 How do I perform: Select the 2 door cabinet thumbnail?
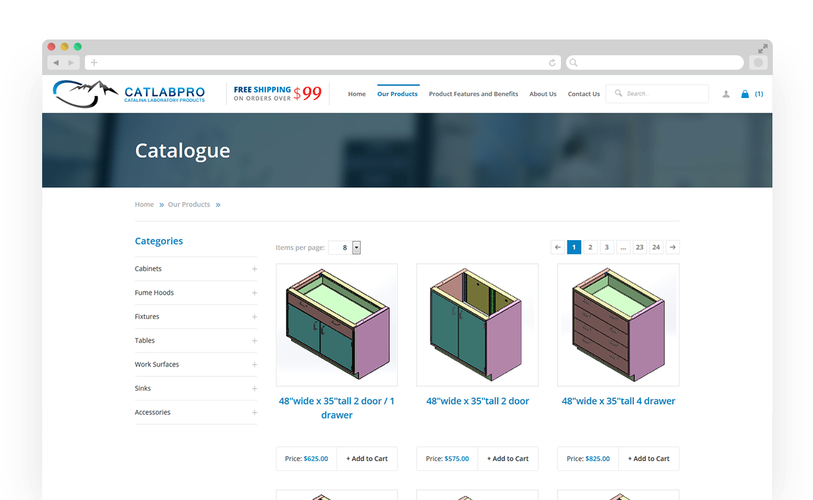tap(477, 324)
